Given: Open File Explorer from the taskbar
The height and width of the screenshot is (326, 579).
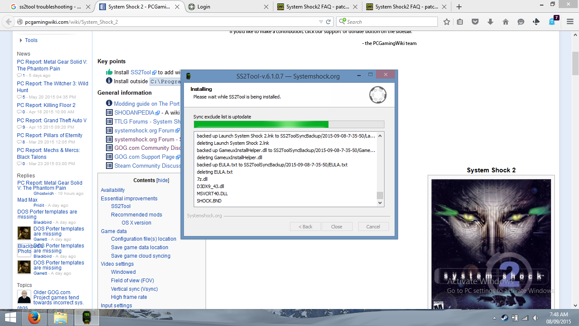Looking at the screenshot, I should tap(61, 317).
